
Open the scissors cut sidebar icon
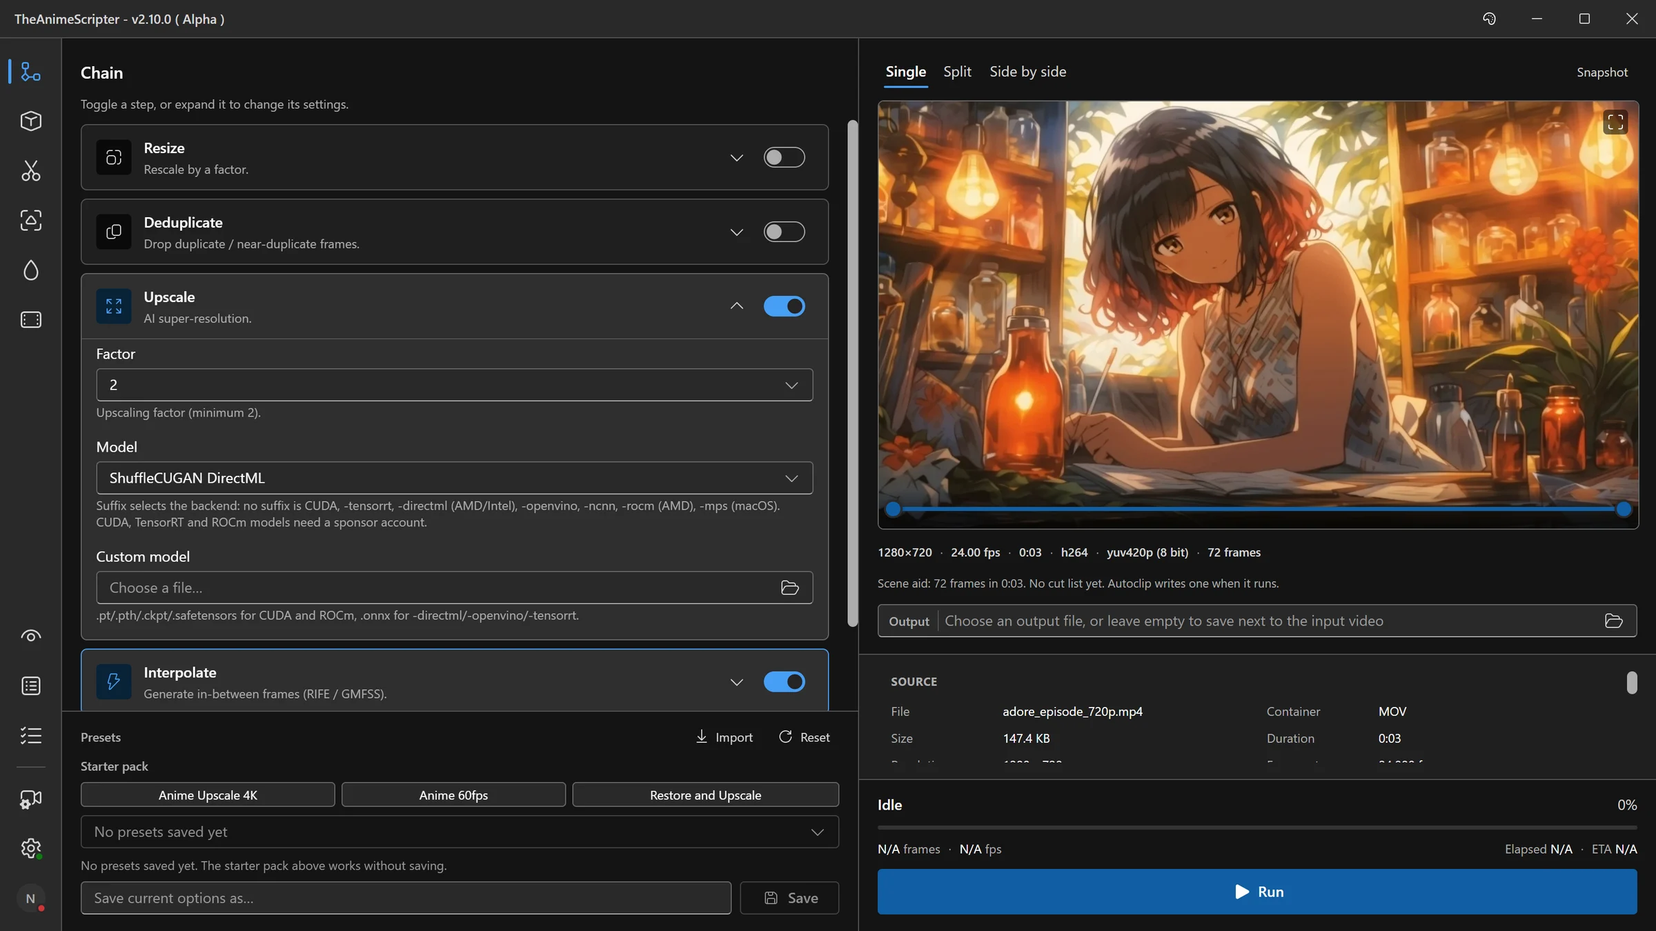point(30,171)
